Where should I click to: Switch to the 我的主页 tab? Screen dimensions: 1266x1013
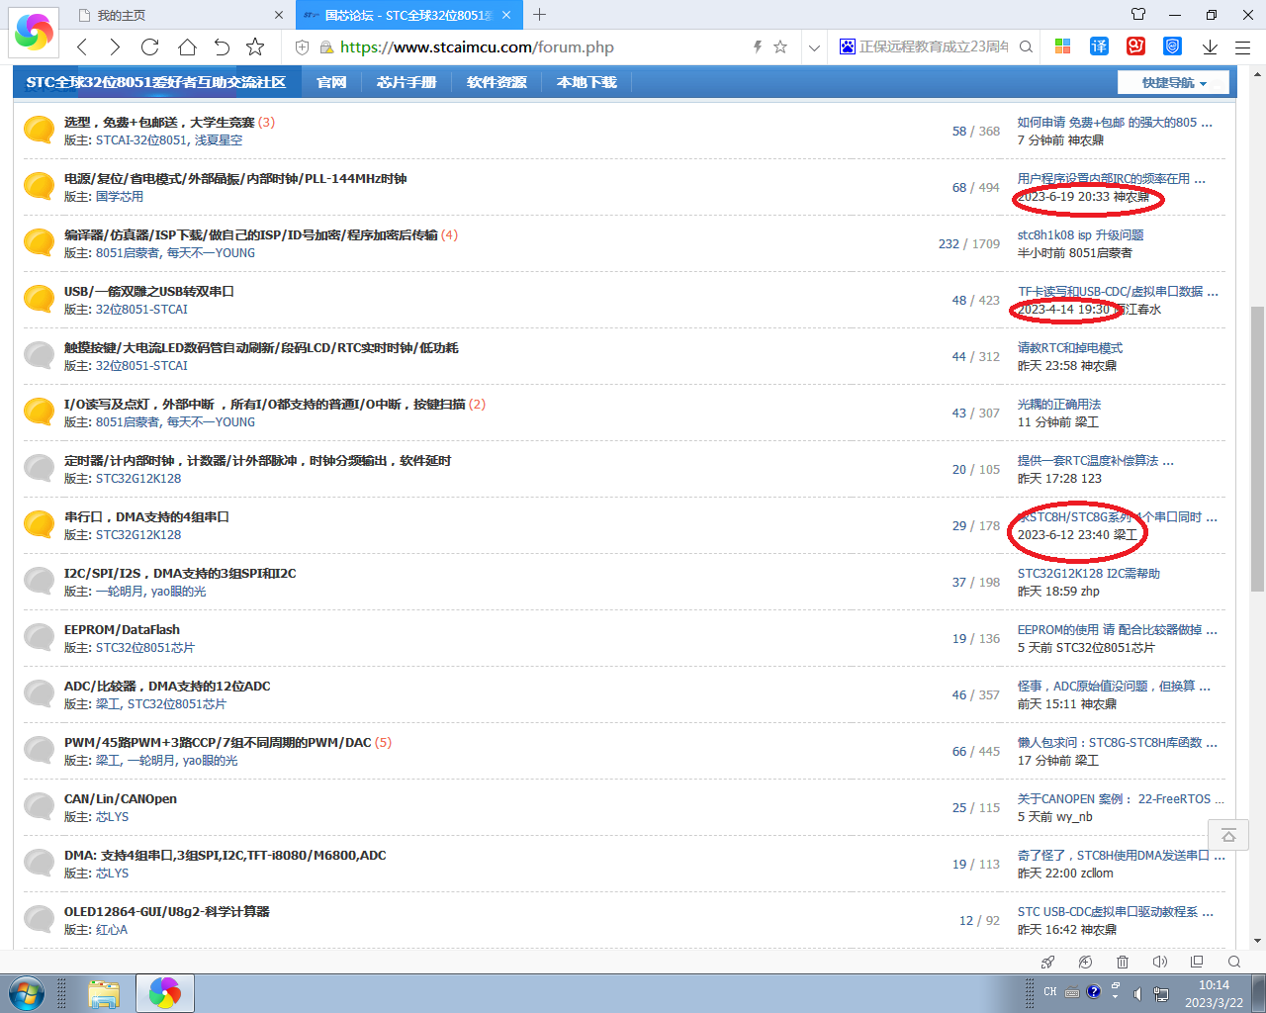point(178,15)
